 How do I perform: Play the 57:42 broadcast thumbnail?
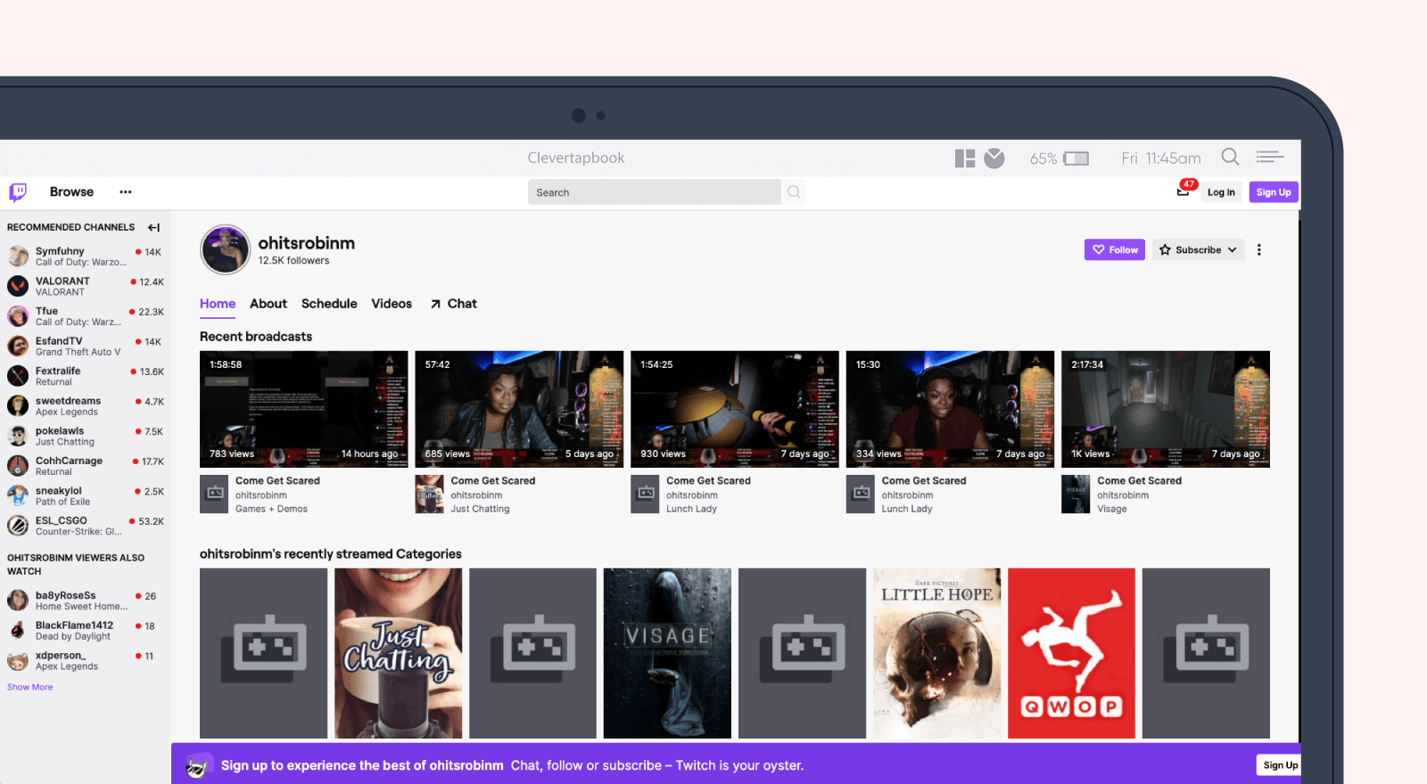click(519, 409)
